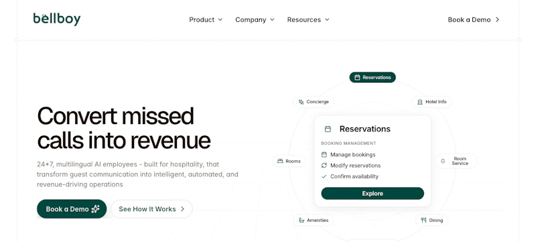Click the BOOKING MANAGEMENT label
This screenshot has width=536, height=242.
pos(348,143)
